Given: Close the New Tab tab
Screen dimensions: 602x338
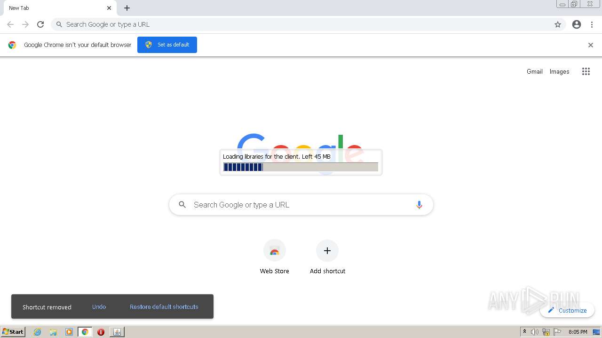Looking at the screenshot, I should (x=109, y=8).
